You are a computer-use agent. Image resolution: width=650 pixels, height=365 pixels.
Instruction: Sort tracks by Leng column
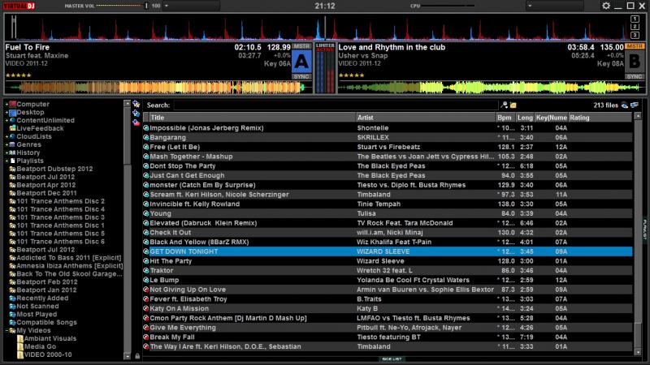pyautogui.click(x=525, y=118)
